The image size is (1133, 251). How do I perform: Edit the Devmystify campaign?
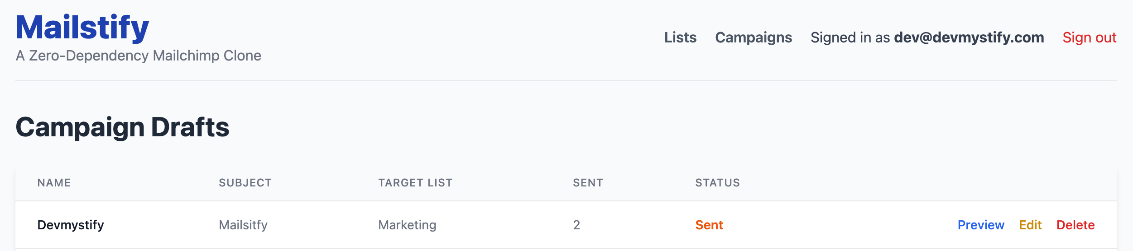1030,225
